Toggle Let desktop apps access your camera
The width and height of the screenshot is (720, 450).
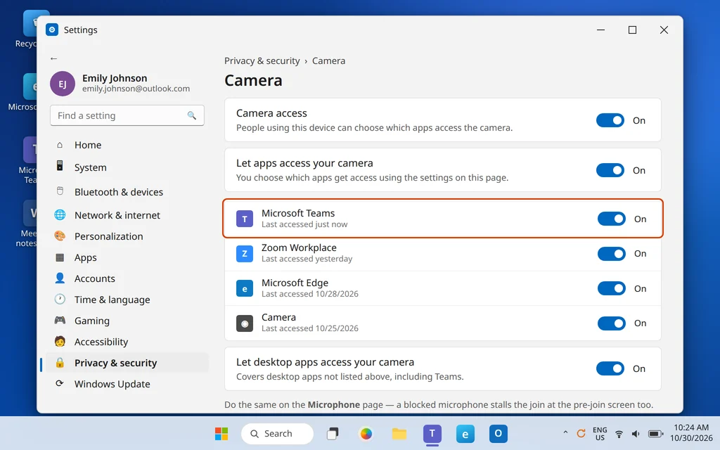point(610,368)
